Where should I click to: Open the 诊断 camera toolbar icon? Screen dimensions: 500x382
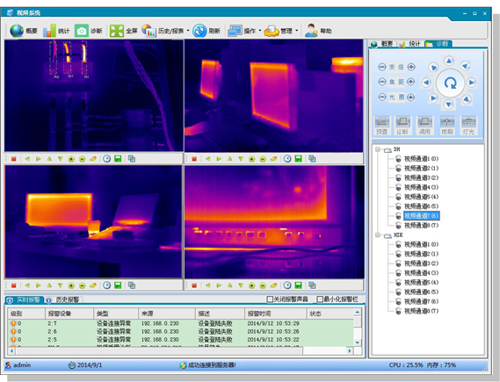tap(82, 31)
